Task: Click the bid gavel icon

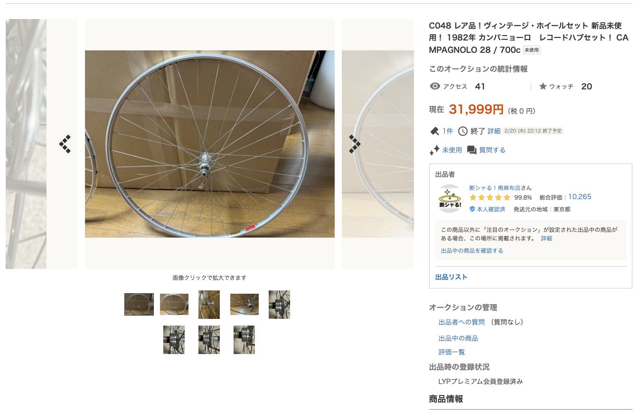Action: tap(434, 131)
